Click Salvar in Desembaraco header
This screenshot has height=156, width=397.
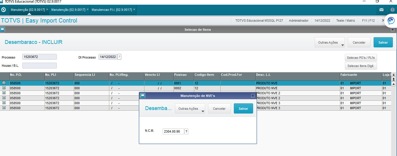click(x=383, y=42)
